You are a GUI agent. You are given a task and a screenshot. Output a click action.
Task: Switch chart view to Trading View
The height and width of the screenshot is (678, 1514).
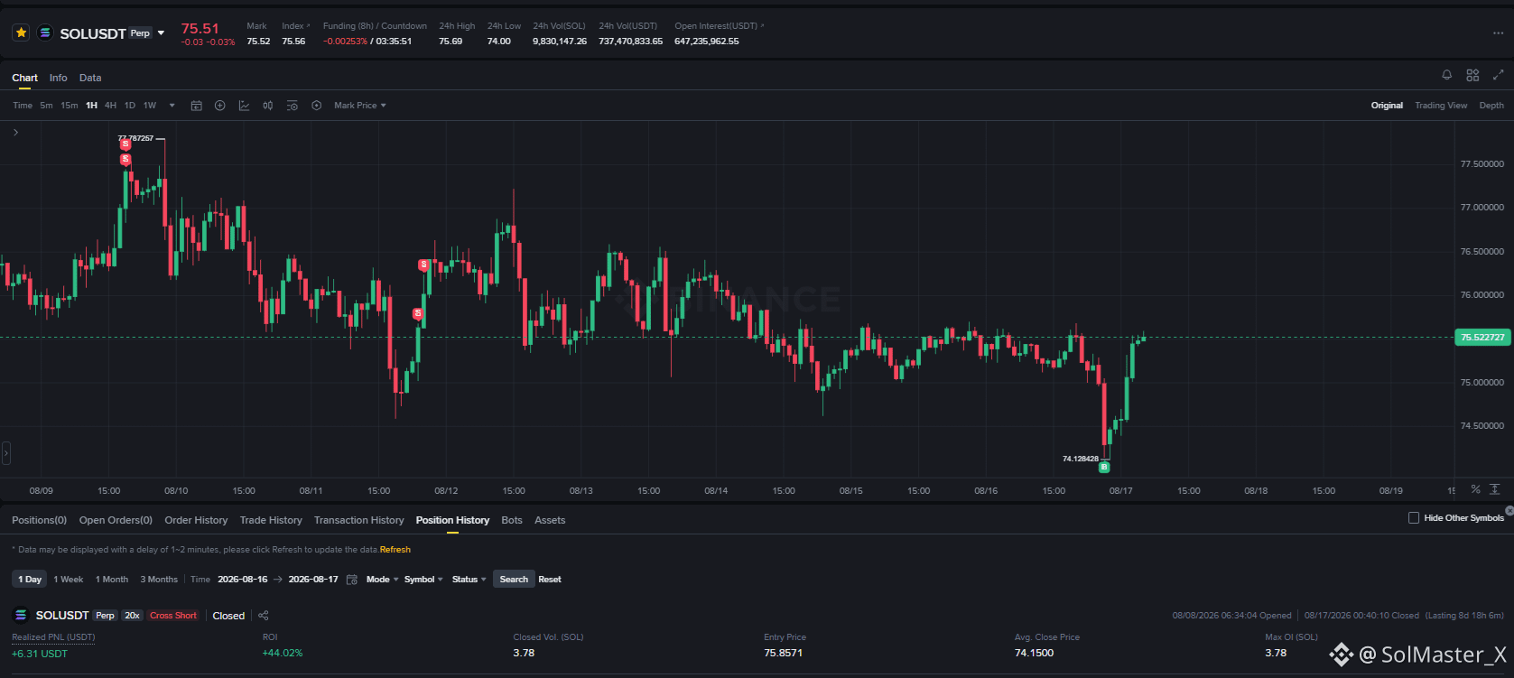point(1441,106)
